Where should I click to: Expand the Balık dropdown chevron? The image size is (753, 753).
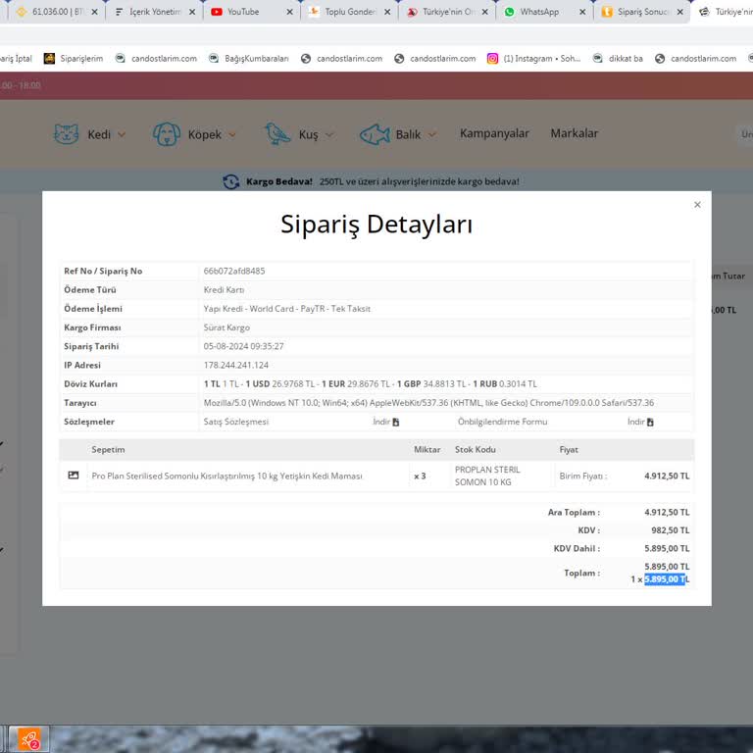point(432,135)
